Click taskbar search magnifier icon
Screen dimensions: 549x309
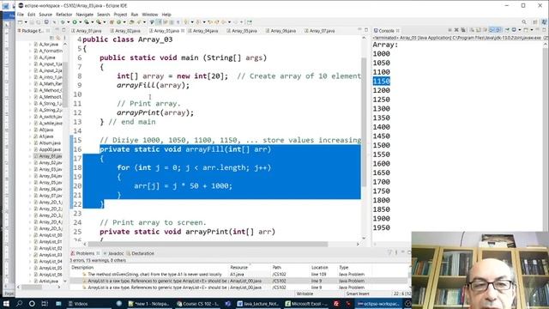click(19, 303)
